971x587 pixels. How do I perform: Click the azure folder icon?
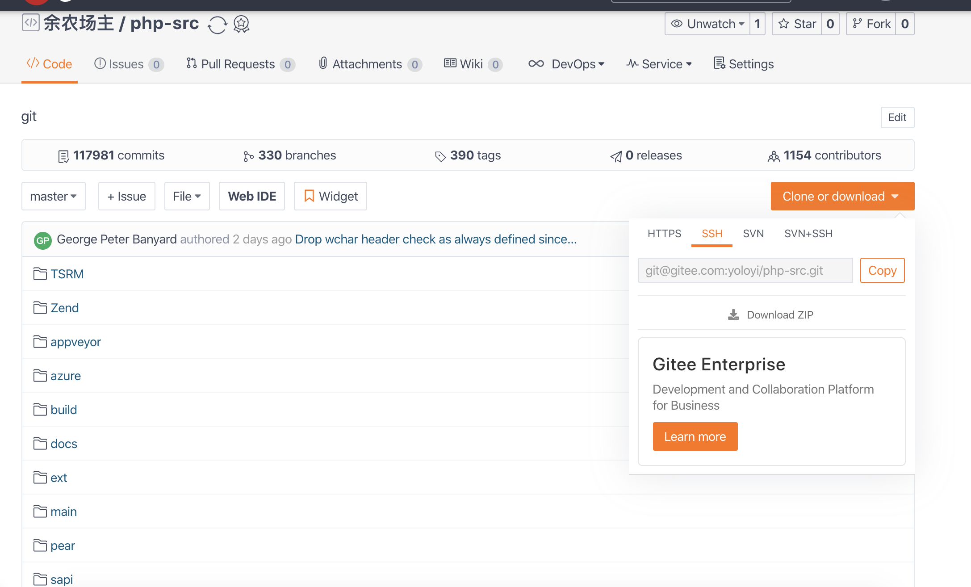pyautogui.click(x=40, y=376)
